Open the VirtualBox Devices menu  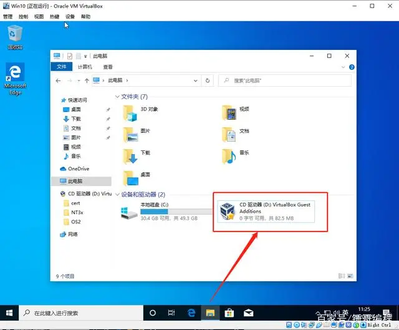(70, 17)
